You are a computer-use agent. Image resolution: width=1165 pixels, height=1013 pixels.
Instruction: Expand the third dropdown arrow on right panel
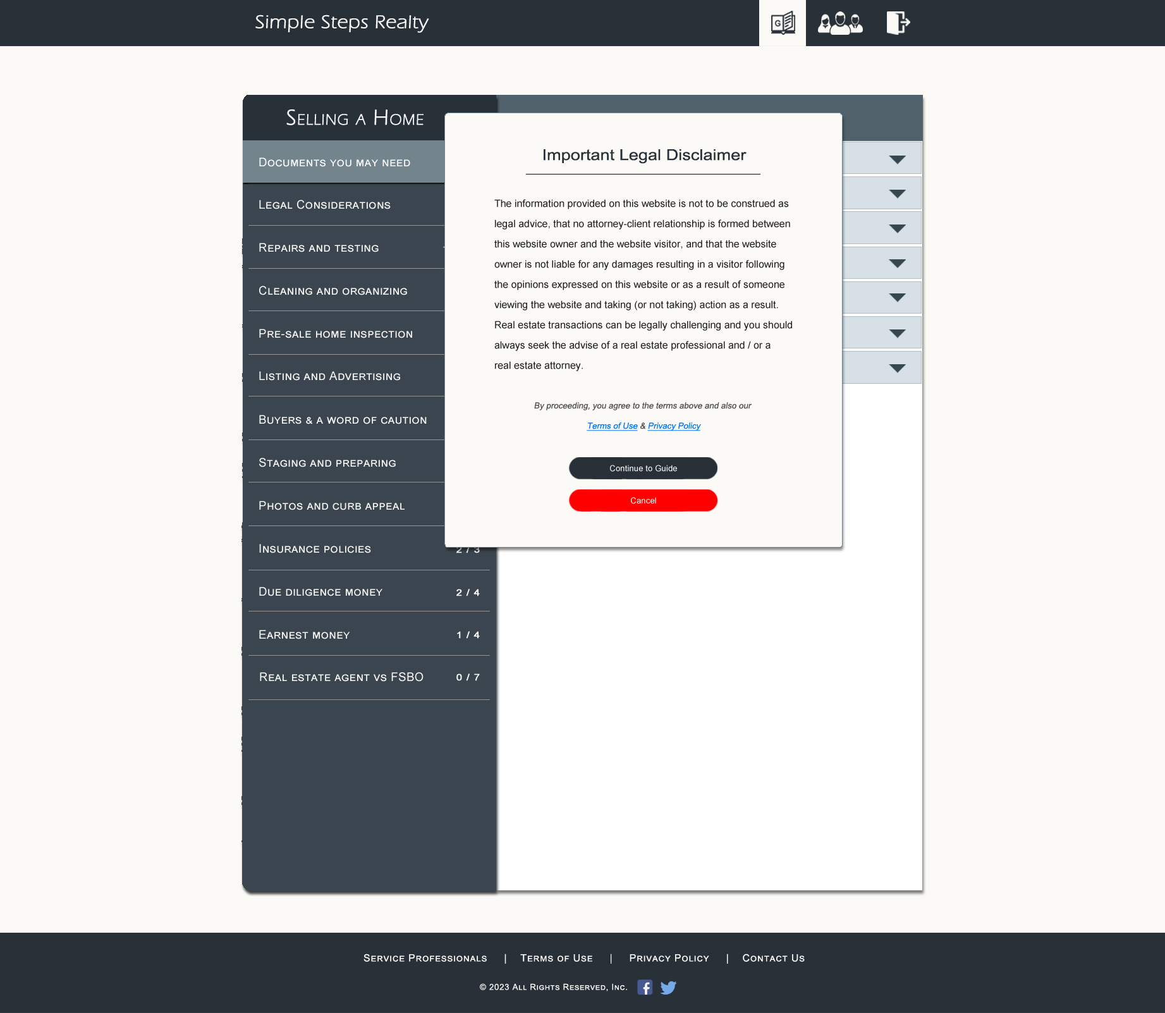tap(897, 228)
